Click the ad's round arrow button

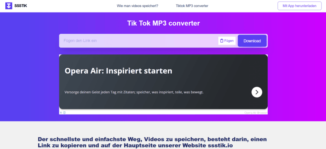coord(257,92)
